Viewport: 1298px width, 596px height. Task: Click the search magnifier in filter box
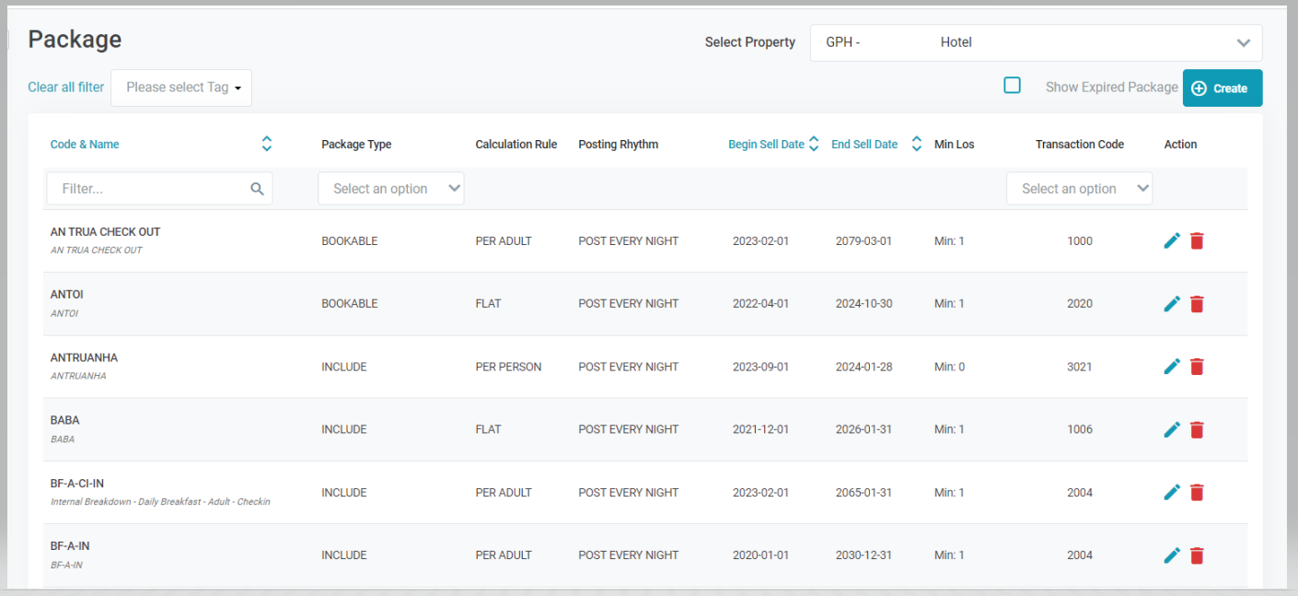(x=257, y=189)
